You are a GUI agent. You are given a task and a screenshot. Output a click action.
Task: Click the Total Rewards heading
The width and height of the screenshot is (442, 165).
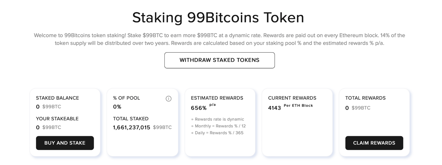pos(365,98)
